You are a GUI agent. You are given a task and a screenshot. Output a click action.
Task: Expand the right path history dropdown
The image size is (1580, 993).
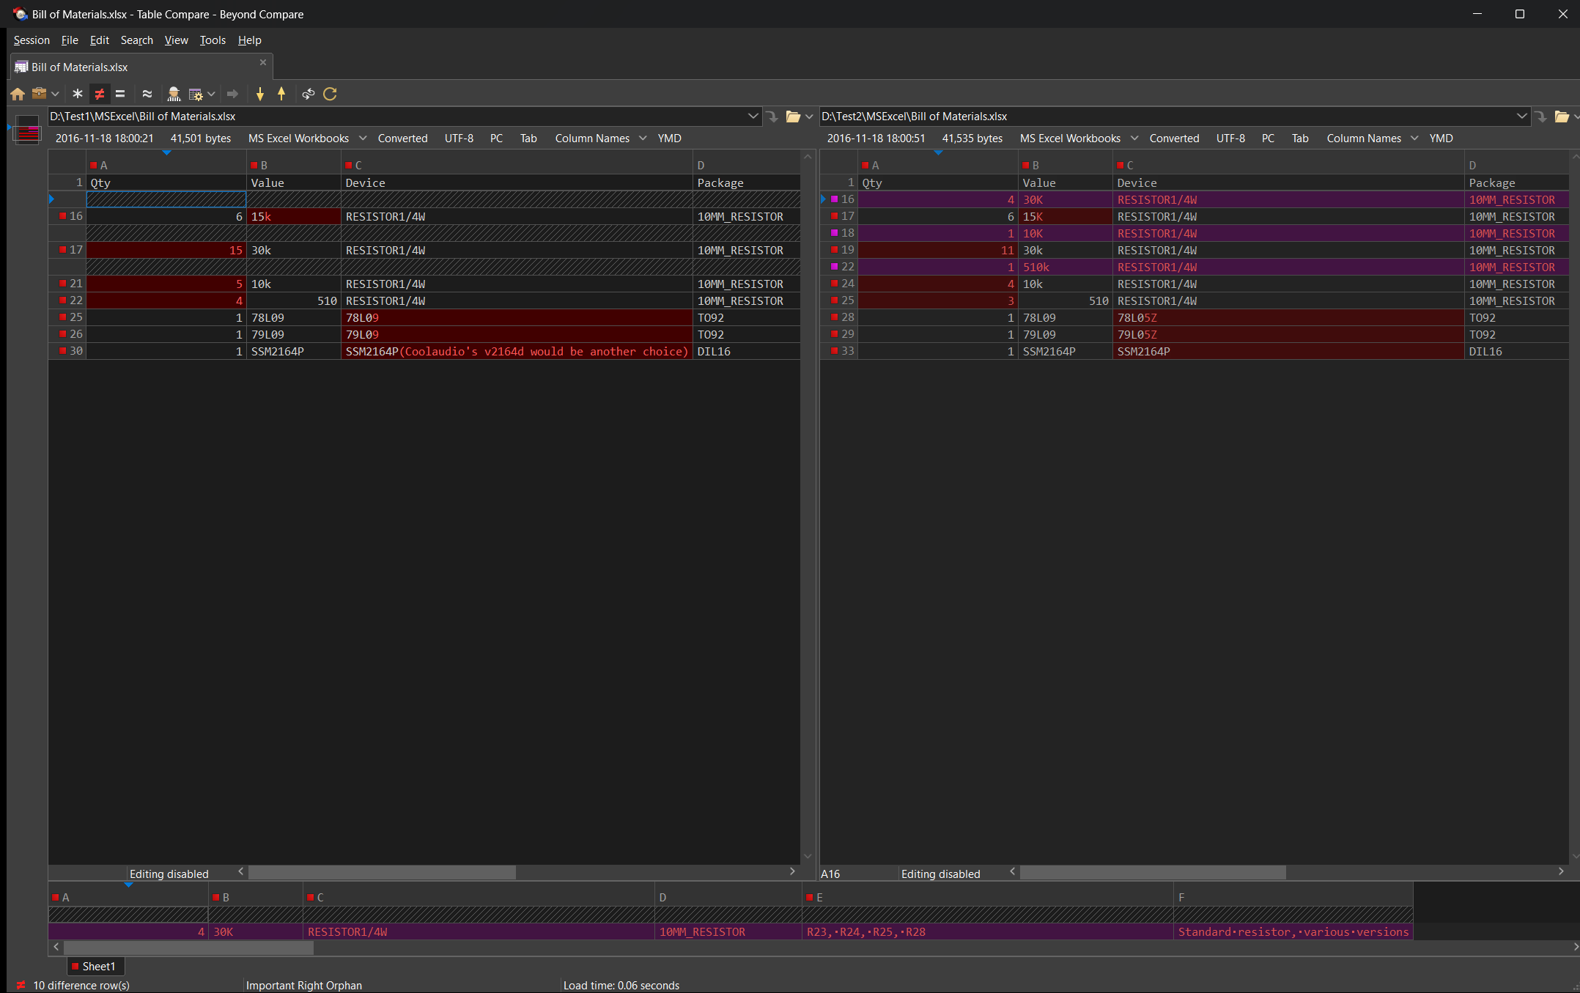(x=1521, y=117)
